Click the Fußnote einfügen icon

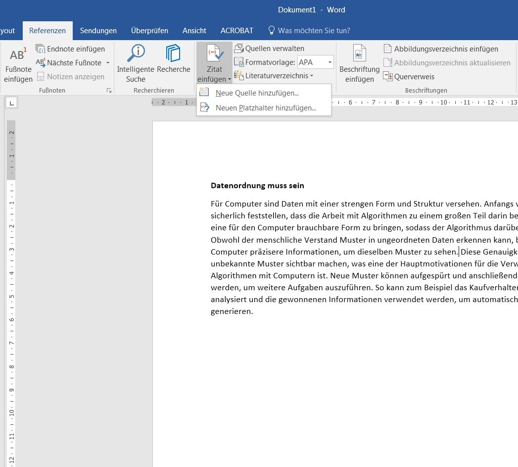point(18,55)
